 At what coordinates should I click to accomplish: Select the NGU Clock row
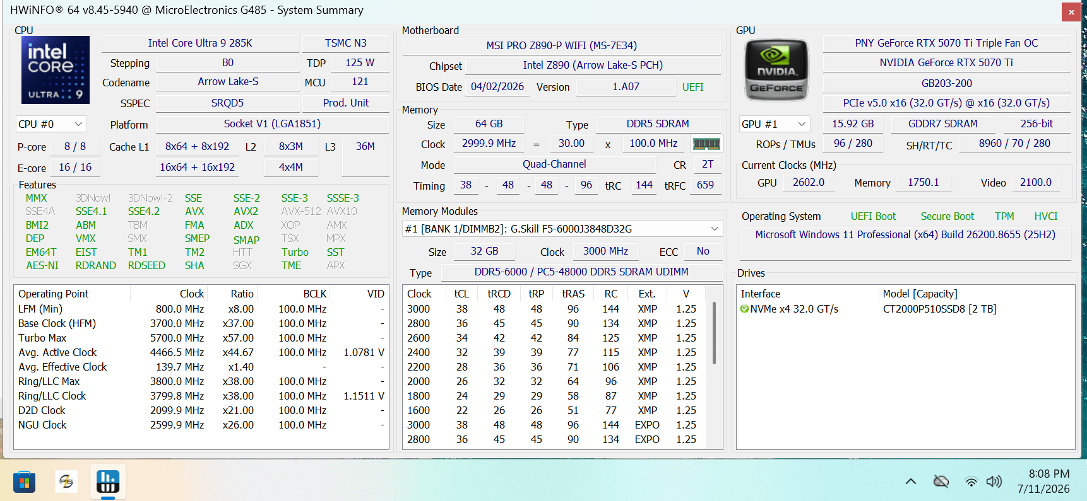coord(201,425)
